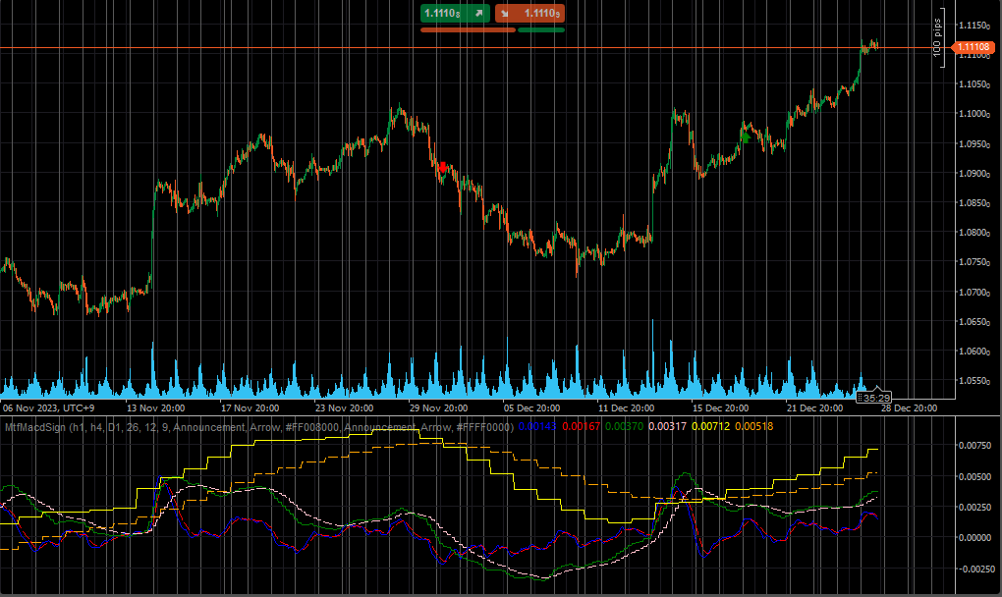The height and width of the screenshot is (597, 1002).
Task: Click the green 1.11108 quick trade button
Action: 455,14
